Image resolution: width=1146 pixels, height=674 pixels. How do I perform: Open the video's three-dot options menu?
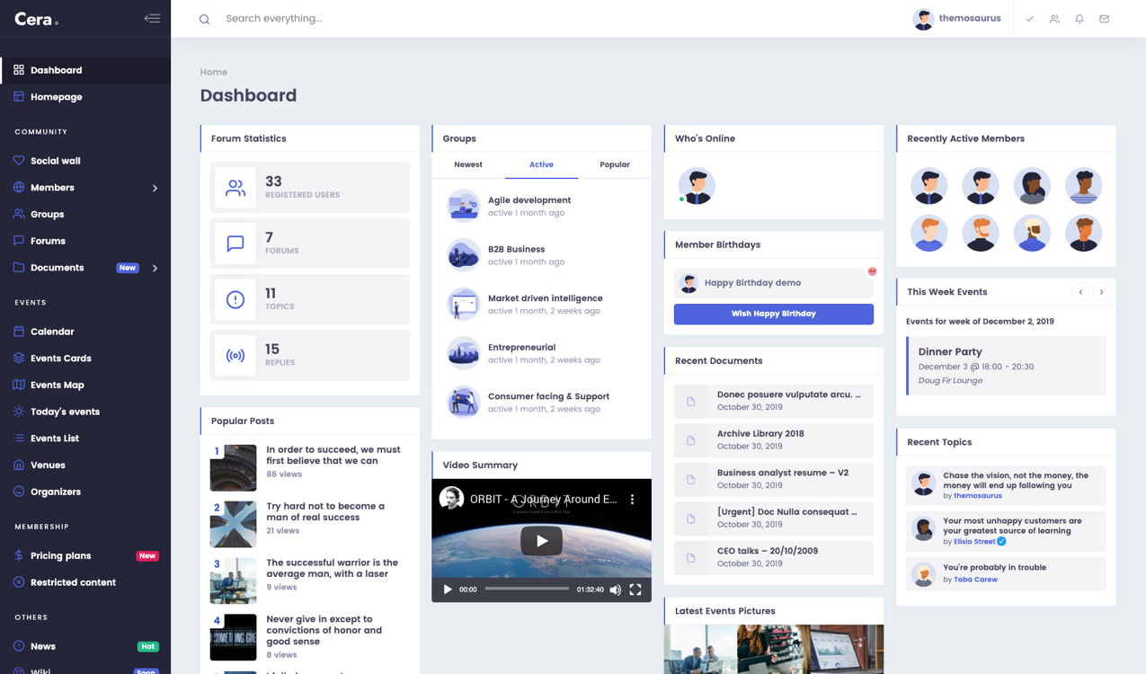click(632, 499)
